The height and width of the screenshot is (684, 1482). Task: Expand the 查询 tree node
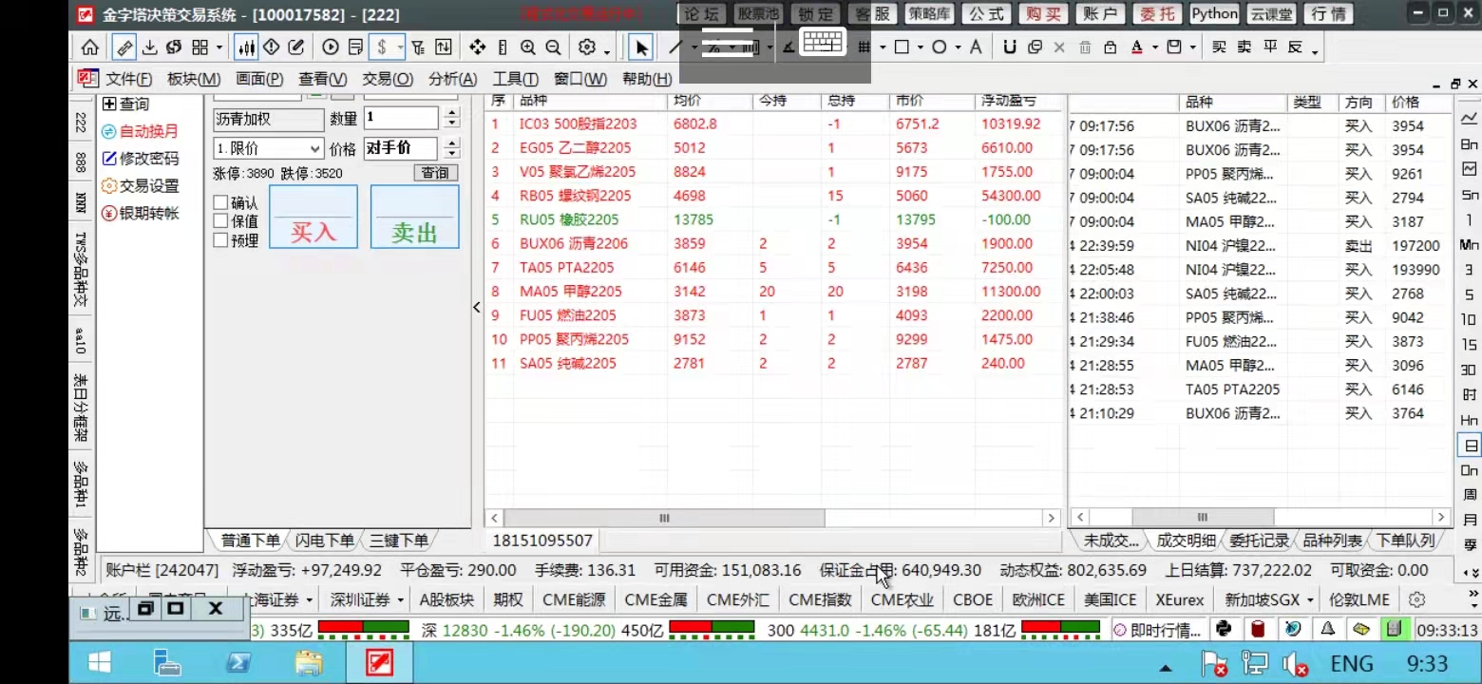(109, 104)
